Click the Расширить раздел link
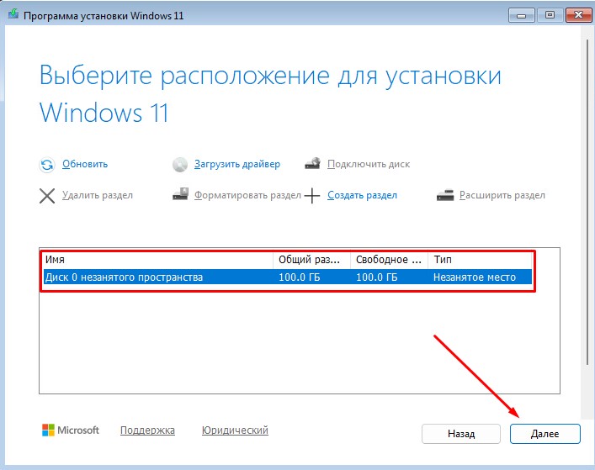This screenshot has width=595, height=470. coord(502,195)
